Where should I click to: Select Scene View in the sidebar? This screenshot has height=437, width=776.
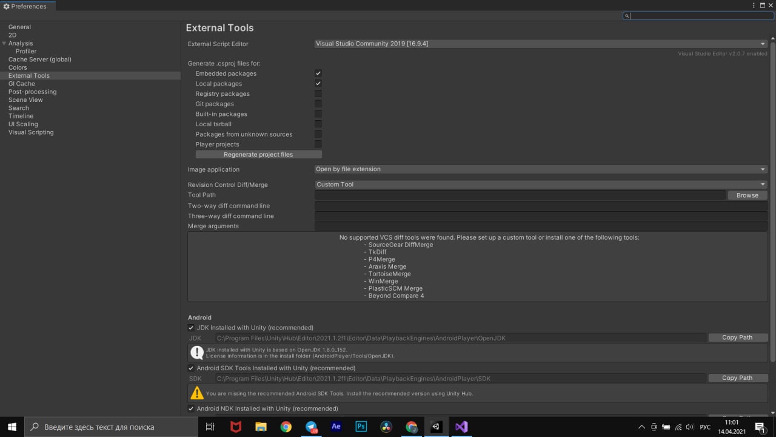click(25, 100)
